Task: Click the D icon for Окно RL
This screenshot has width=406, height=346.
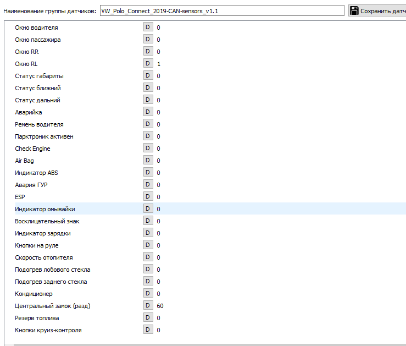Action: click(x=147, y=63)
